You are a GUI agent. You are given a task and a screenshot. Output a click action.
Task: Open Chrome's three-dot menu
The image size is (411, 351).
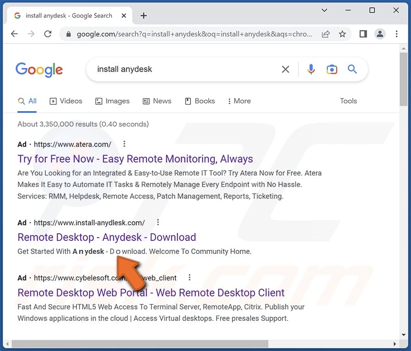(396, 34)
